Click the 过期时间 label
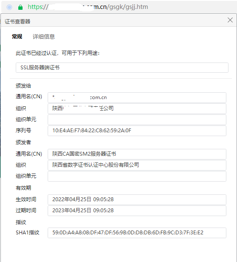 point(26,211)
